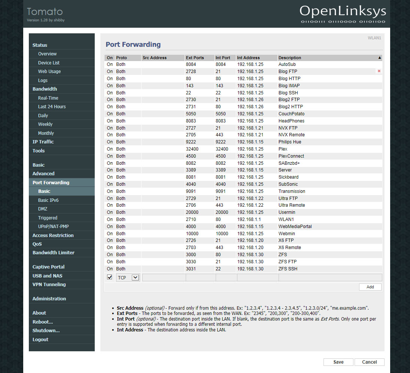The image size is (410, 373).
Task: Open the Device List page
Action: click(49, 63)
